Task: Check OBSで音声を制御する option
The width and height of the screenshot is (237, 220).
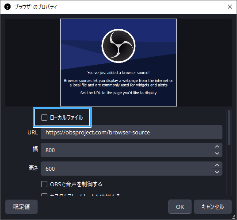Action: pyautogui.click(x=44, y=184)
